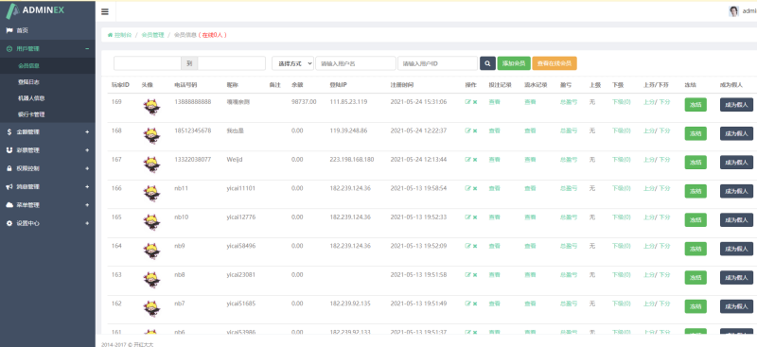The height and width of the screenshot is (347, 757).
Task: Click 冻结 button for nb10 row
Action: tap(695, 220)
